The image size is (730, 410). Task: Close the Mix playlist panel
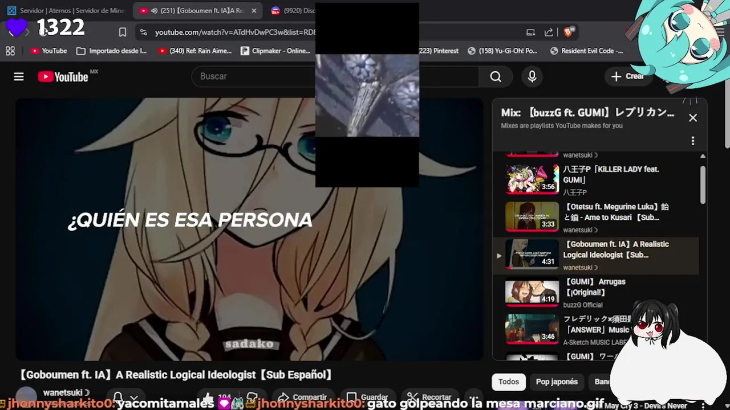click(693, 118)
